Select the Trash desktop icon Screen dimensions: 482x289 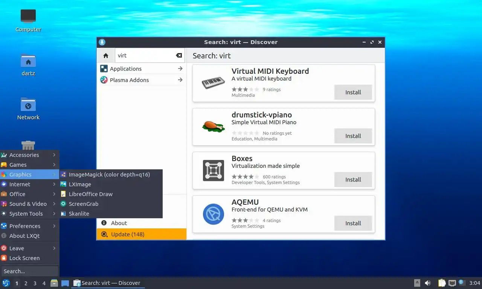[x=28, y=145]
